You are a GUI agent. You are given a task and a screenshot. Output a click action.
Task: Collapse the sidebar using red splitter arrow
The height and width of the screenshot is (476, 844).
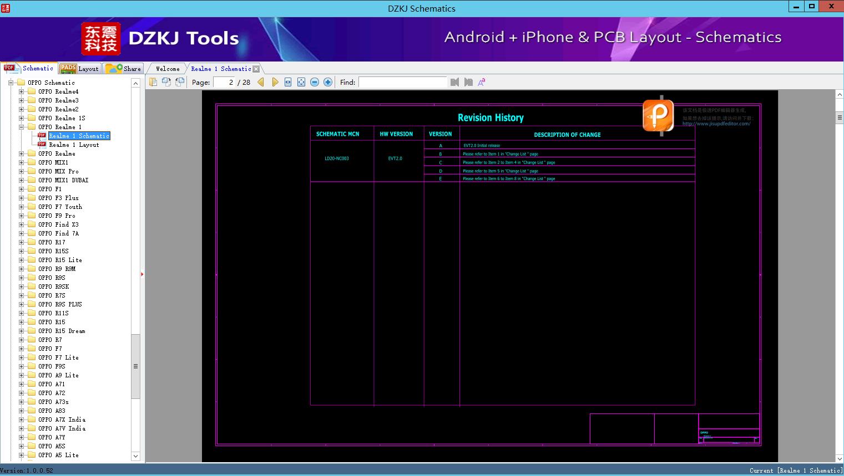(x=142, y=274)
